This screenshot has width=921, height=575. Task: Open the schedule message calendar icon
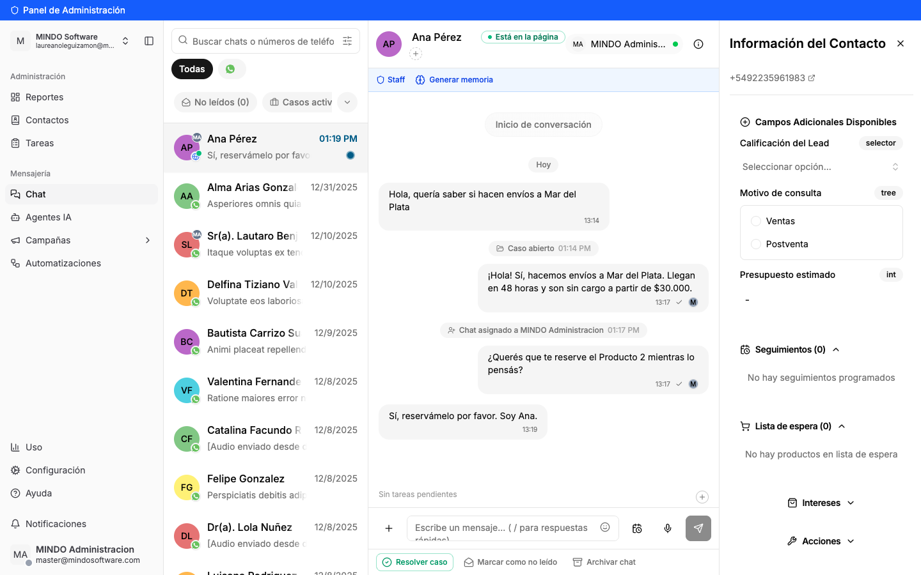tap(637, 528)
